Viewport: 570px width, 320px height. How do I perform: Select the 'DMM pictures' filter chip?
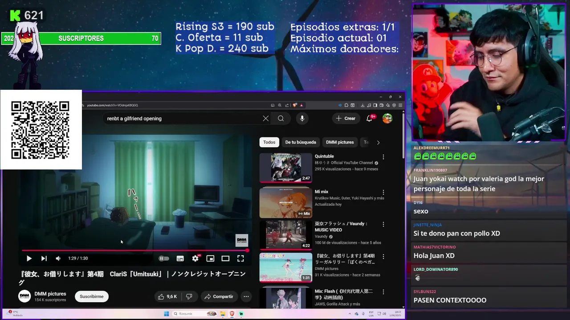click(x=340, y=142)
